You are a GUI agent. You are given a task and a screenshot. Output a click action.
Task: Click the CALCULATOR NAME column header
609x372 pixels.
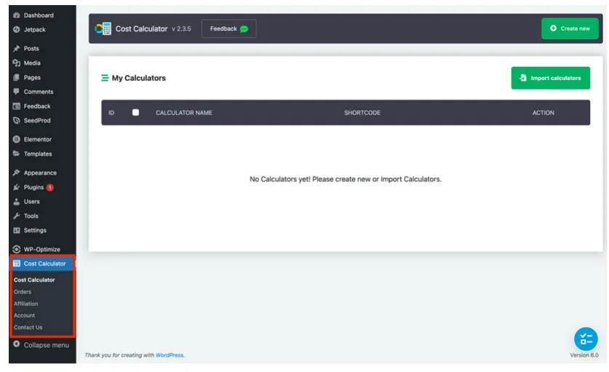(x=183, y=113)
